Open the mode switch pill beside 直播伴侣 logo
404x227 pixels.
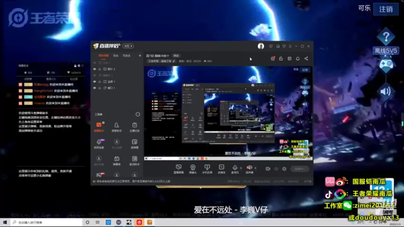point(128,46)
